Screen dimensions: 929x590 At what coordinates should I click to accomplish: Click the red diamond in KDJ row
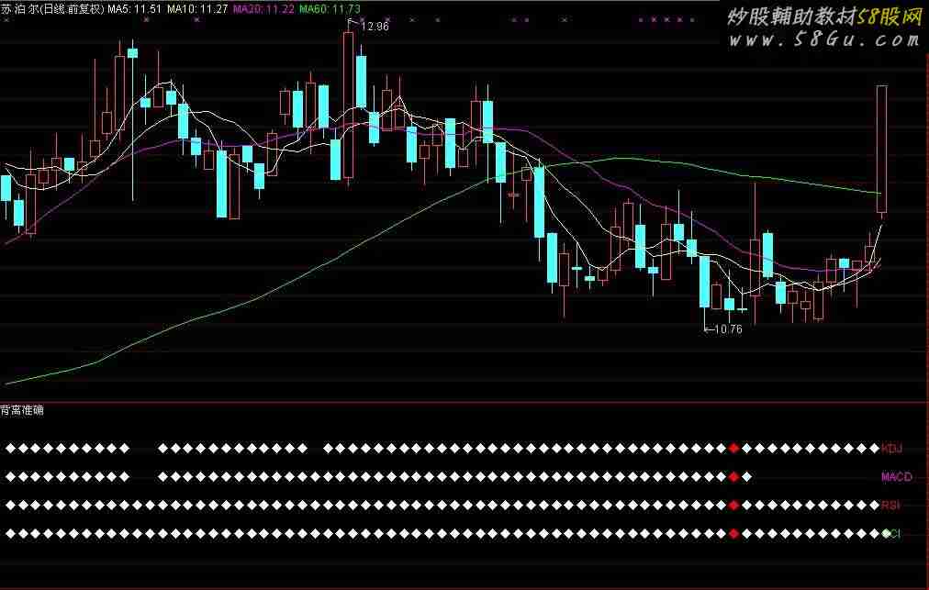(734, 449)
